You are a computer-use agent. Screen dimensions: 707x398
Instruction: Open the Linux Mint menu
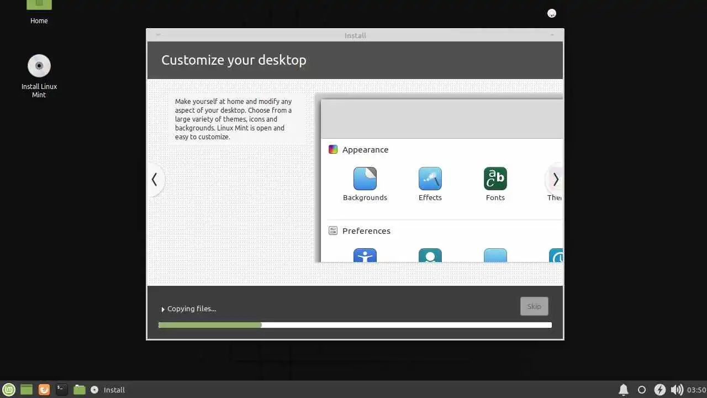click(9, 390)
